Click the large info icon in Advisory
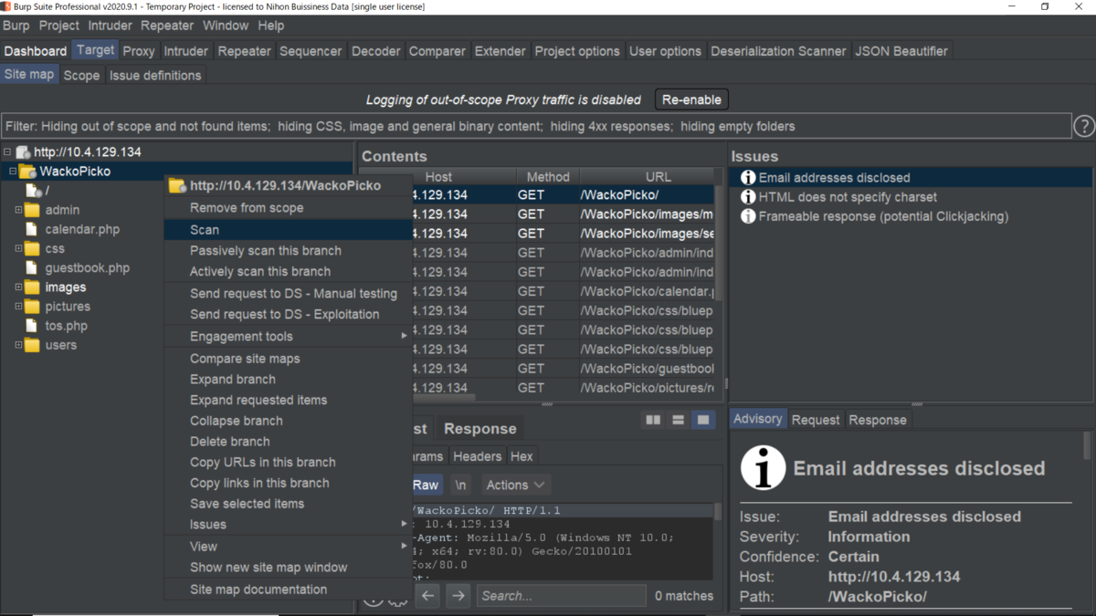The height and width of the screenshot is (616, 1096). coord(763,468)
